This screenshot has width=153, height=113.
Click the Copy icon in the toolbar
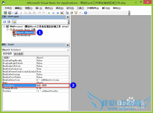(25, 13)
